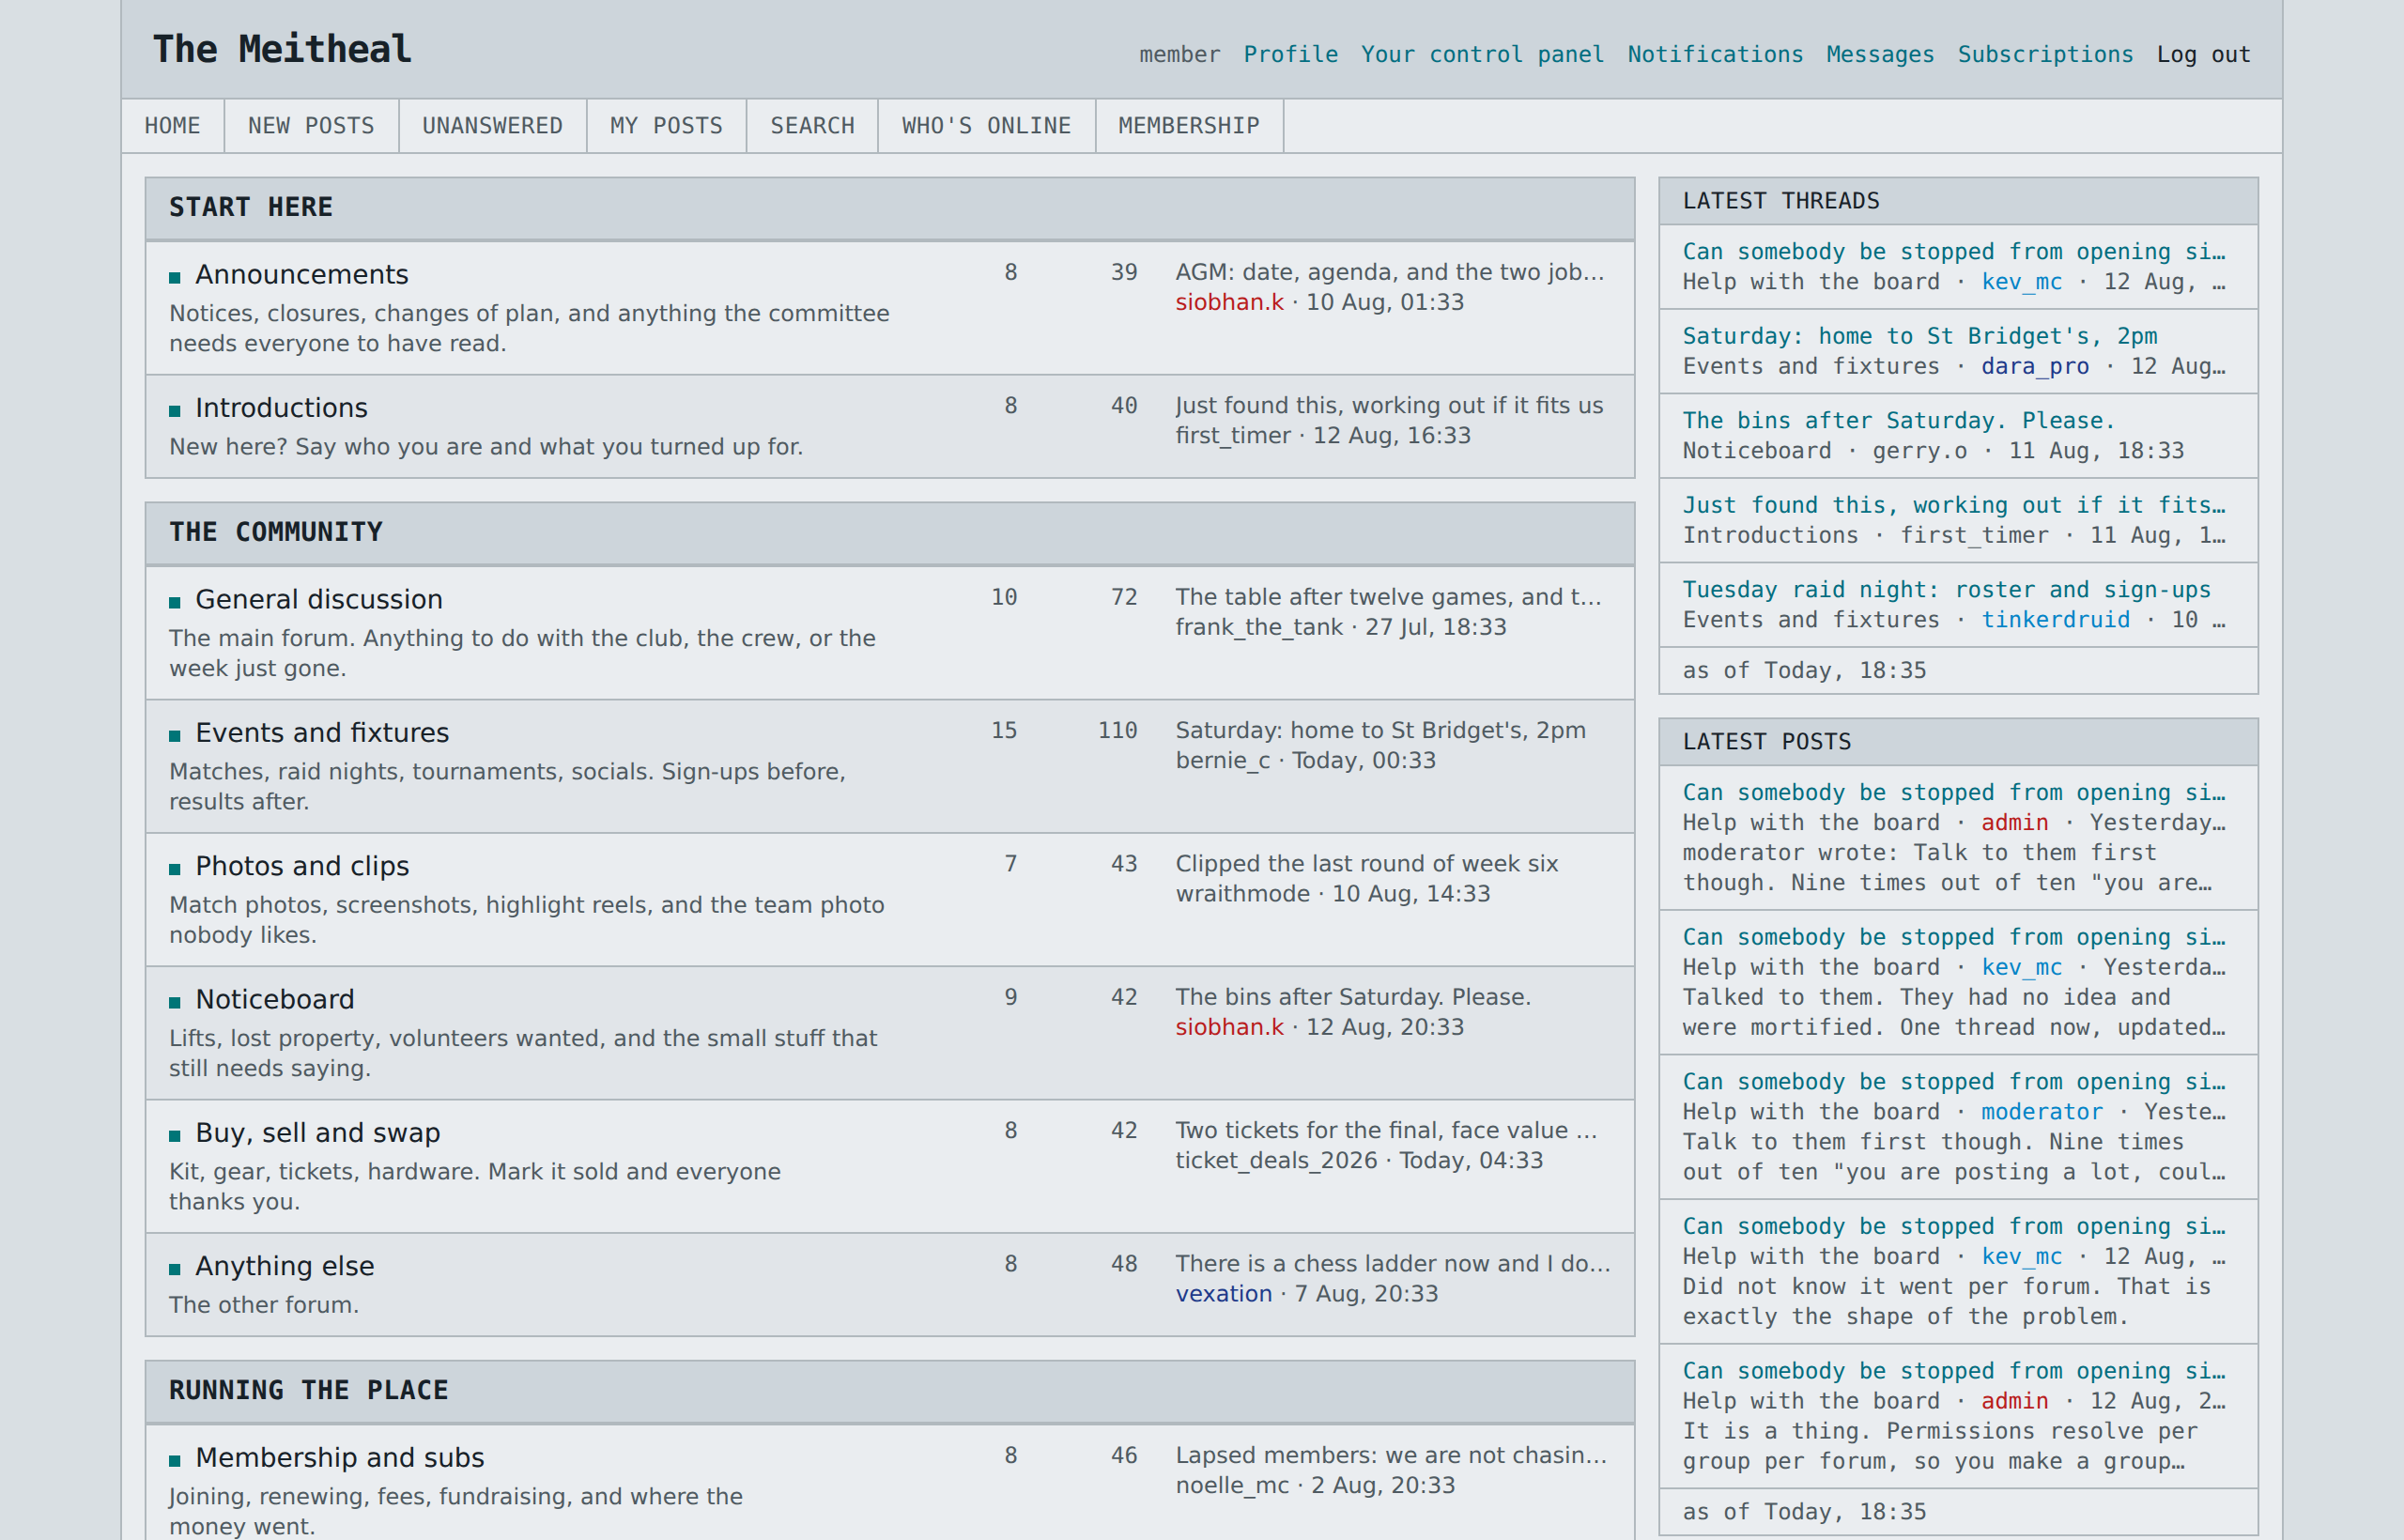
Task: Click the square icon next to Anything else
Action: 175,1268
